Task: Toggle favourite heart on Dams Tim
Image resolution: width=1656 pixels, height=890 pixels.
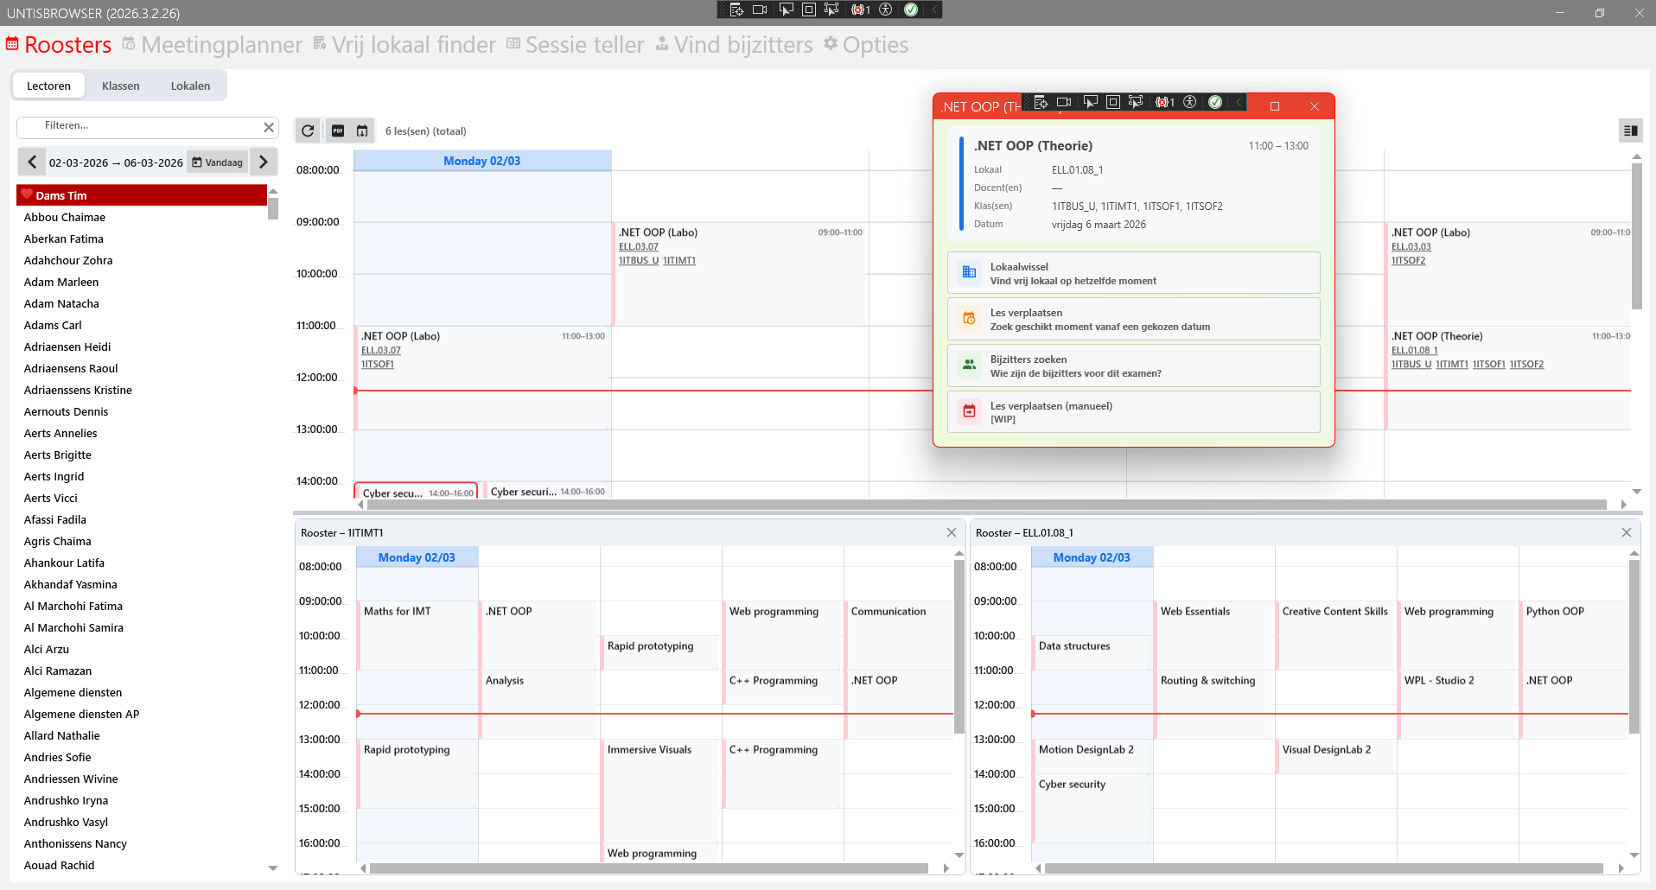Action: [x=27, y=194]
